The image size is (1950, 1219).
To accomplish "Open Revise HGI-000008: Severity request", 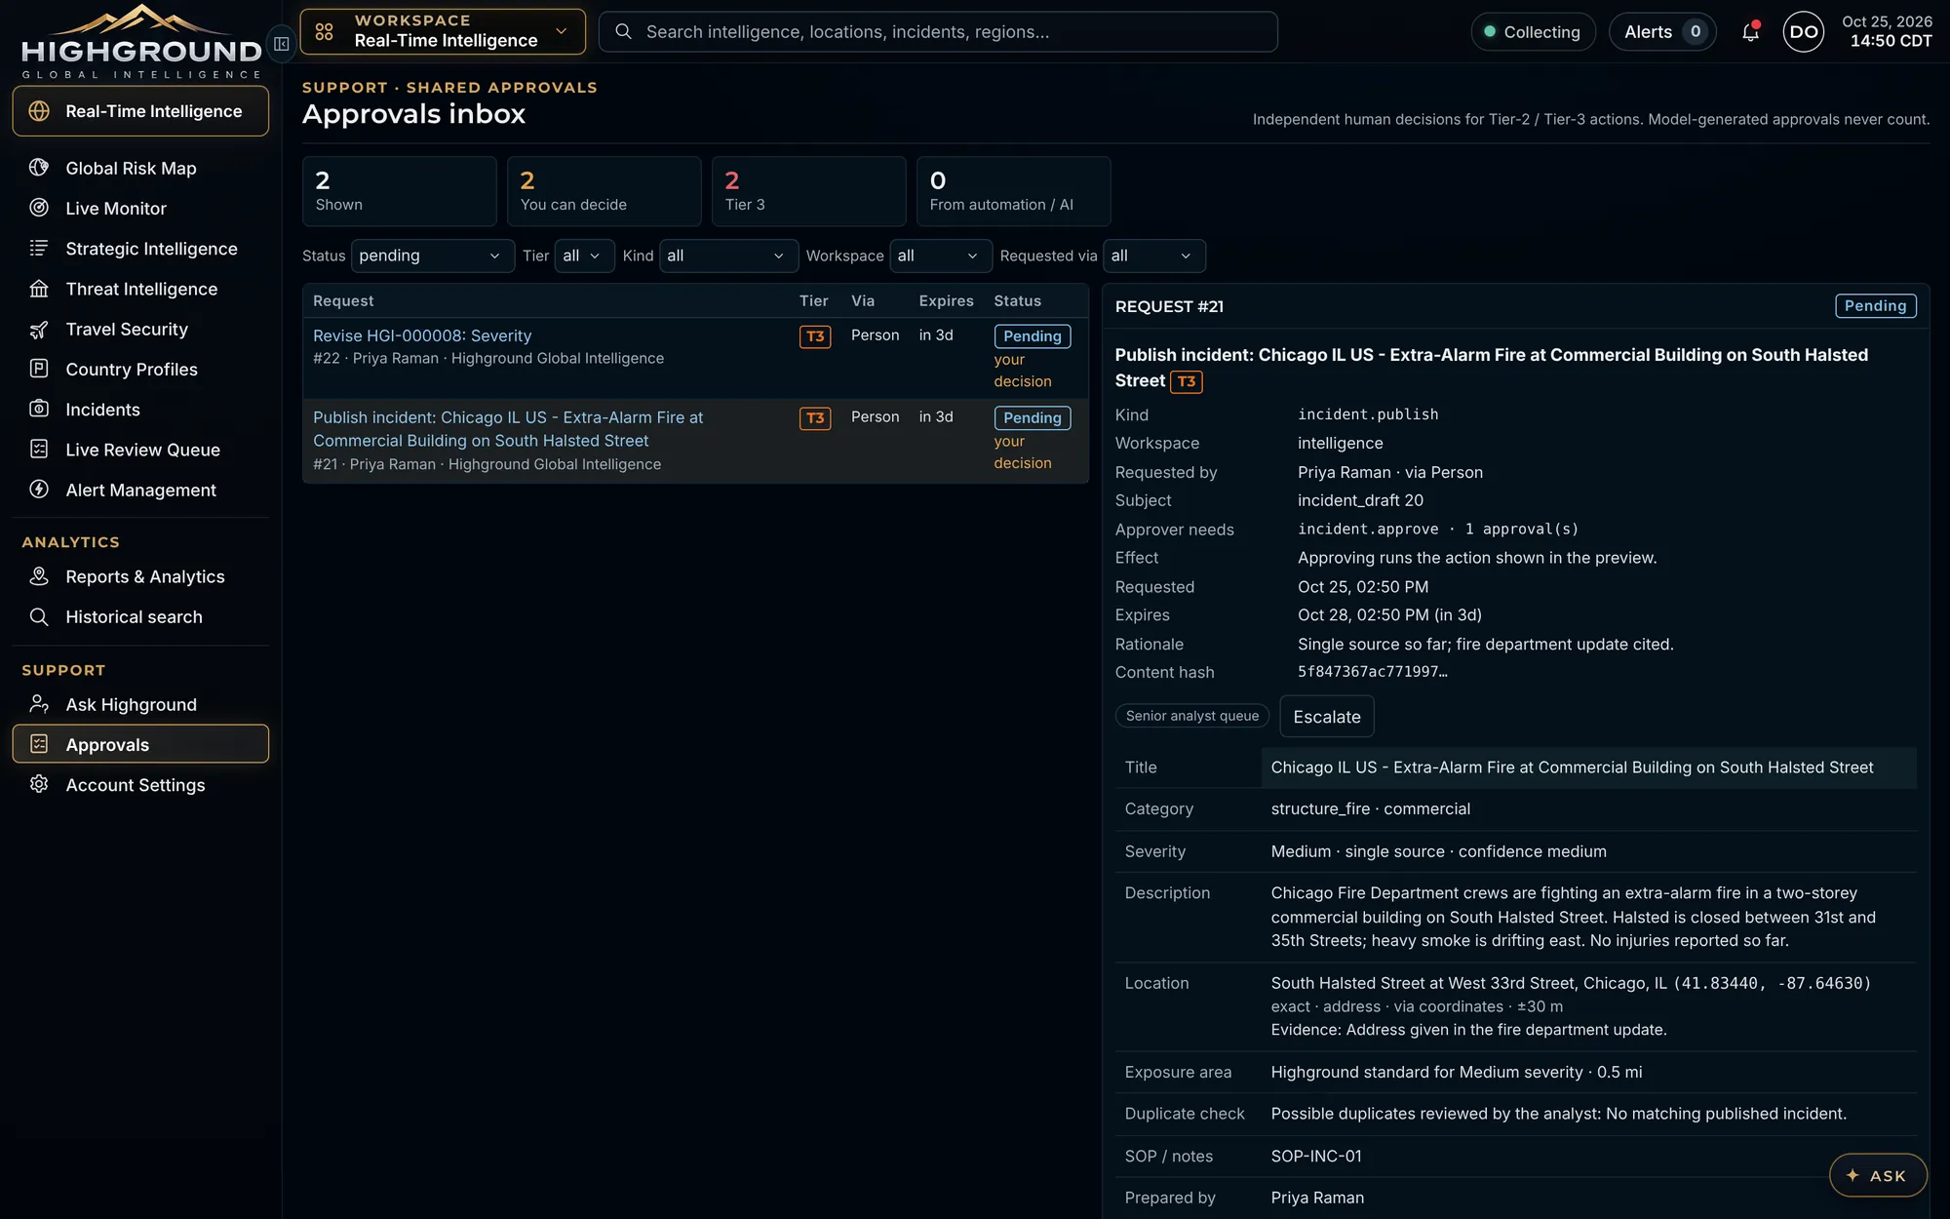I will coord(422,335).
